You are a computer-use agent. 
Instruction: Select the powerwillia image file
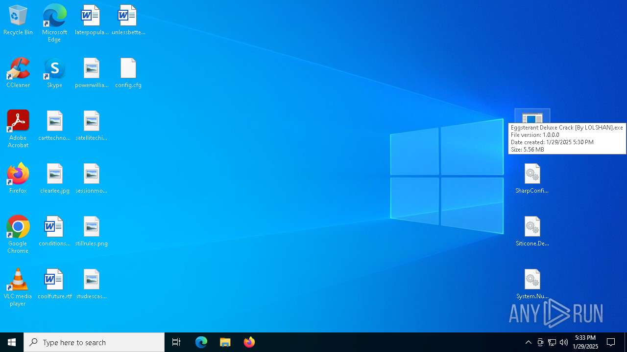point(92,73)
